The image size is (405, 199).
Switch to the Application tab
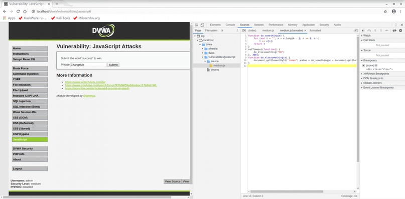[309, 25]
